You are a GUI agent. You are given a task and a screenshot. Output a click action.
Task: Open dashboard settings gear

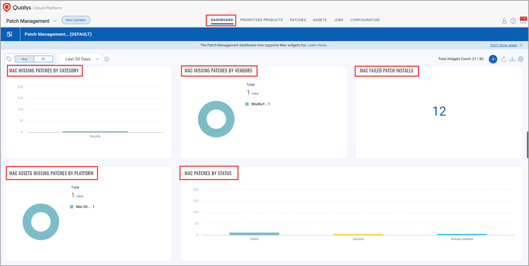(521, 59)
